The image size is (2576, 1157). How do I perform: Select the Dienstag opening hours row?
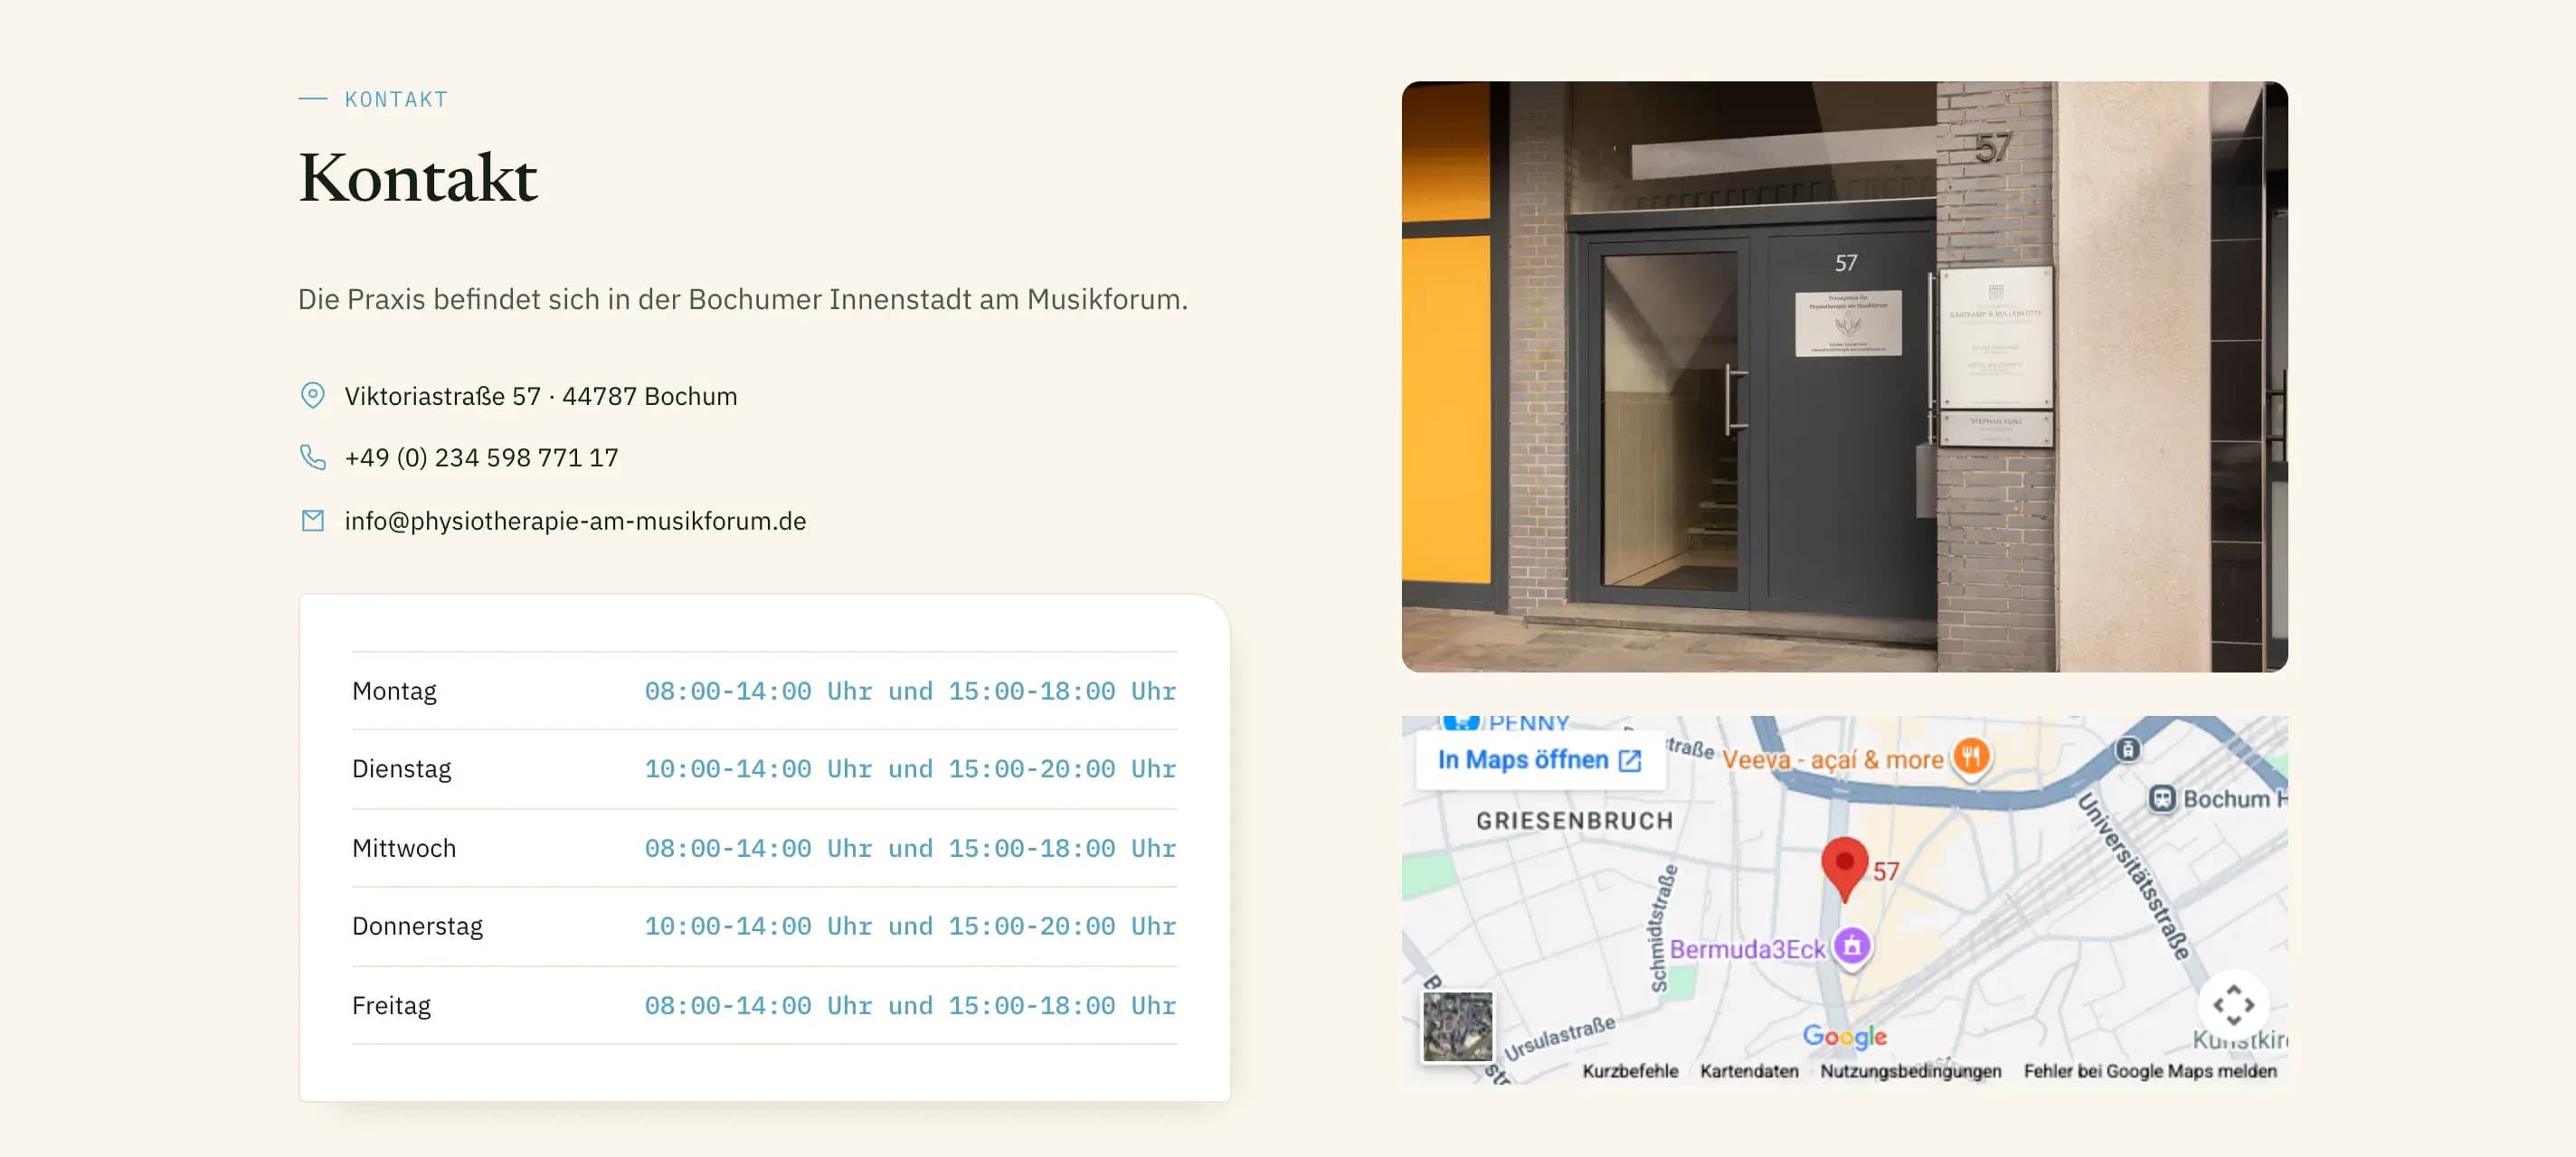(764, 768)
